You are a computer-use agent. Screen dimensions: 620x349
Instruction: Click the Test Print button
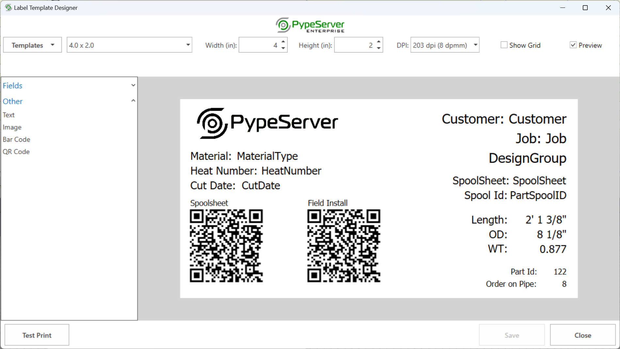click(x=37, y=335)
